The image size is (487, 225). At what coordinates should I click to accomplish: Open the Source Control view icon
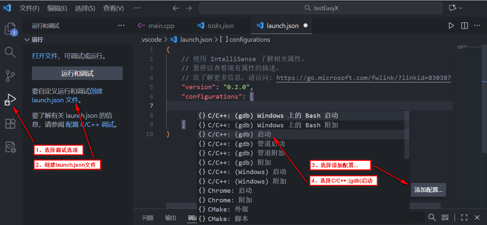pyautogui.click(x=10, y=76)
